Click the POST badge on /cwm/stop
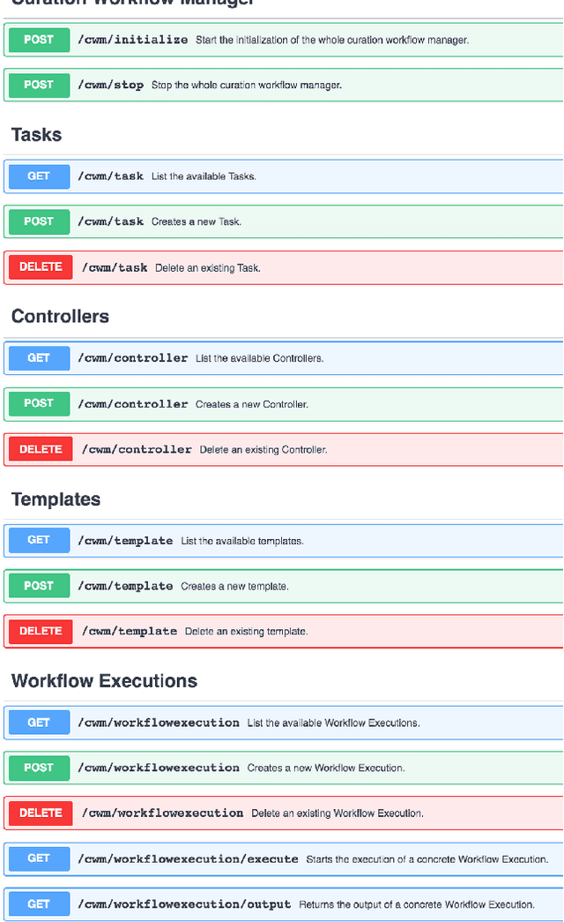This screenshot has width=564, height=922. 38,85
